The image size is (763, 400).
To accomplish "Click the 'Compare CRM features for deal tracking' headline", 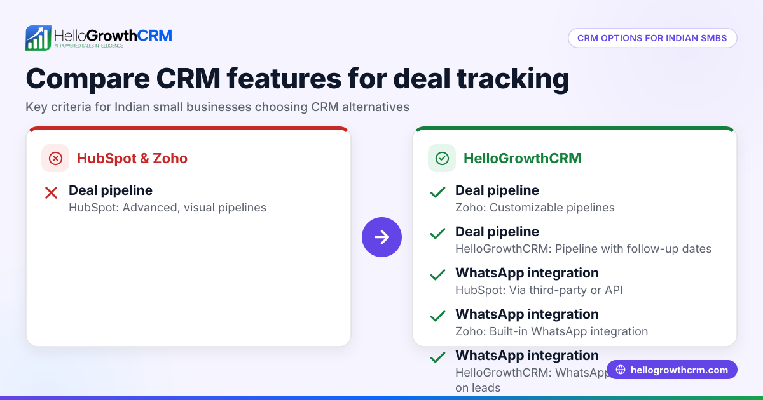I will (x=298, y=79).
